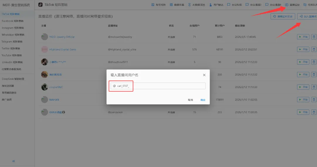The width and height of the screenshot is (317, 167).
Task: Click the WAHAN avatar
Action: [x=45, y=99]
